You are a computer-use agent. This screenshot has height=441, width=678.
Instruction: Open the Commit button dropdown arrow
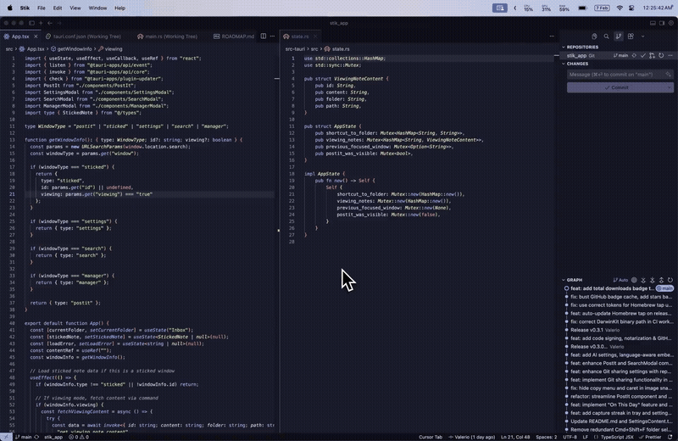click(670, 87)
